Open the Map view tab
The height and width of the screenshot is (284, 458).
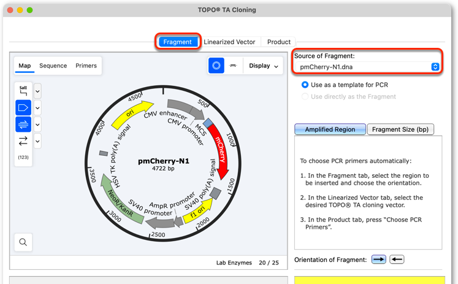tap(25, 66)
